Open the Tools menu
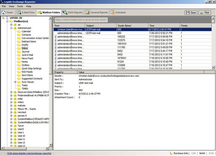The height and width of the screenshot is (156, 216). tap(20, 6)
